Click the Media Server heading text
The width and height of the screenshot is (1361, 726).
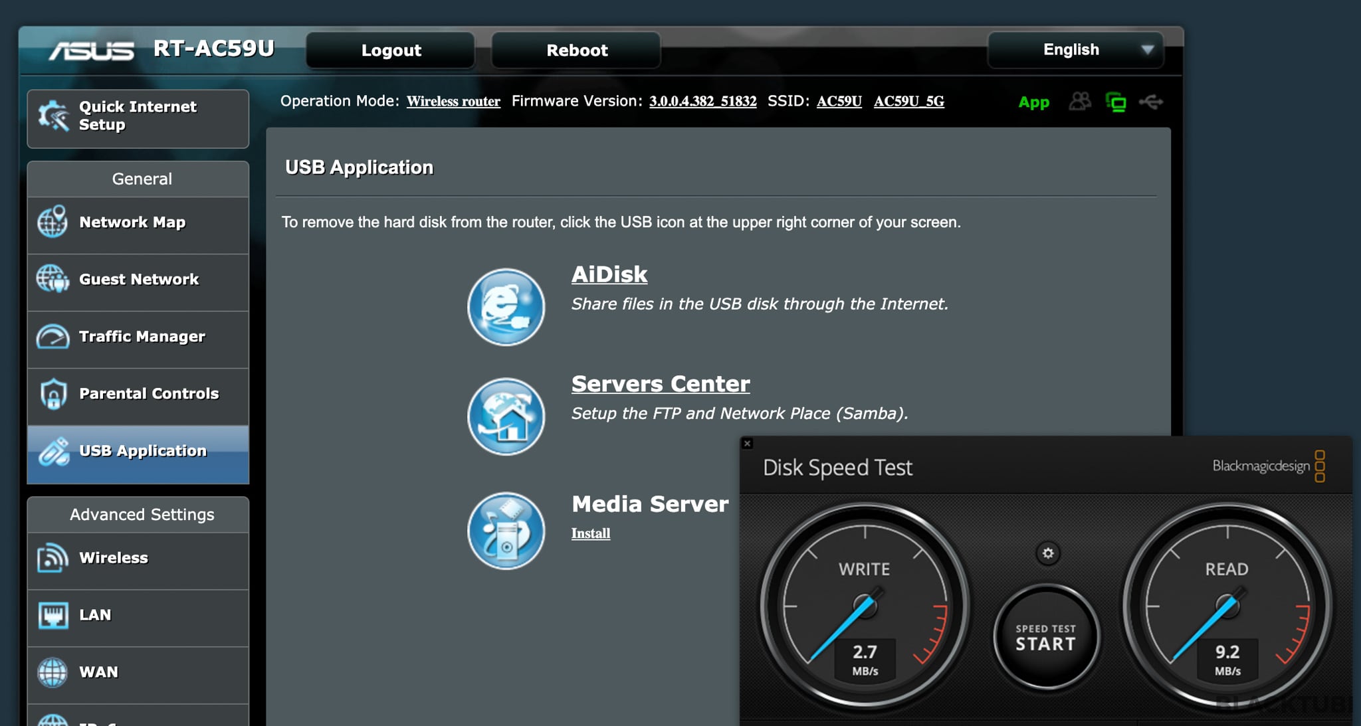[x=650, y=504]
